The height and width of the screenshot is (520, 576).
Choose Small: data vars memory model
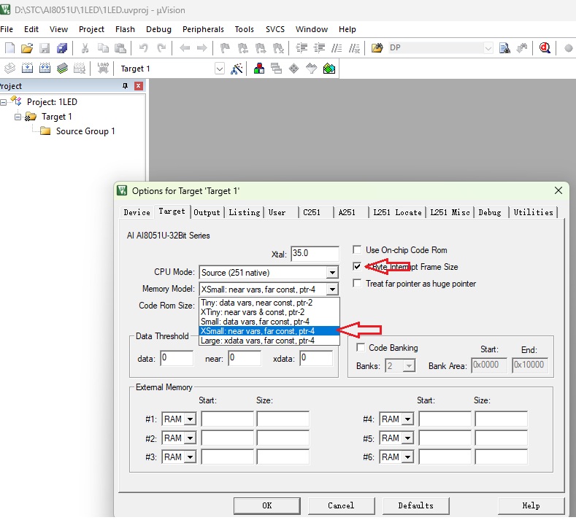click(269, 322)
